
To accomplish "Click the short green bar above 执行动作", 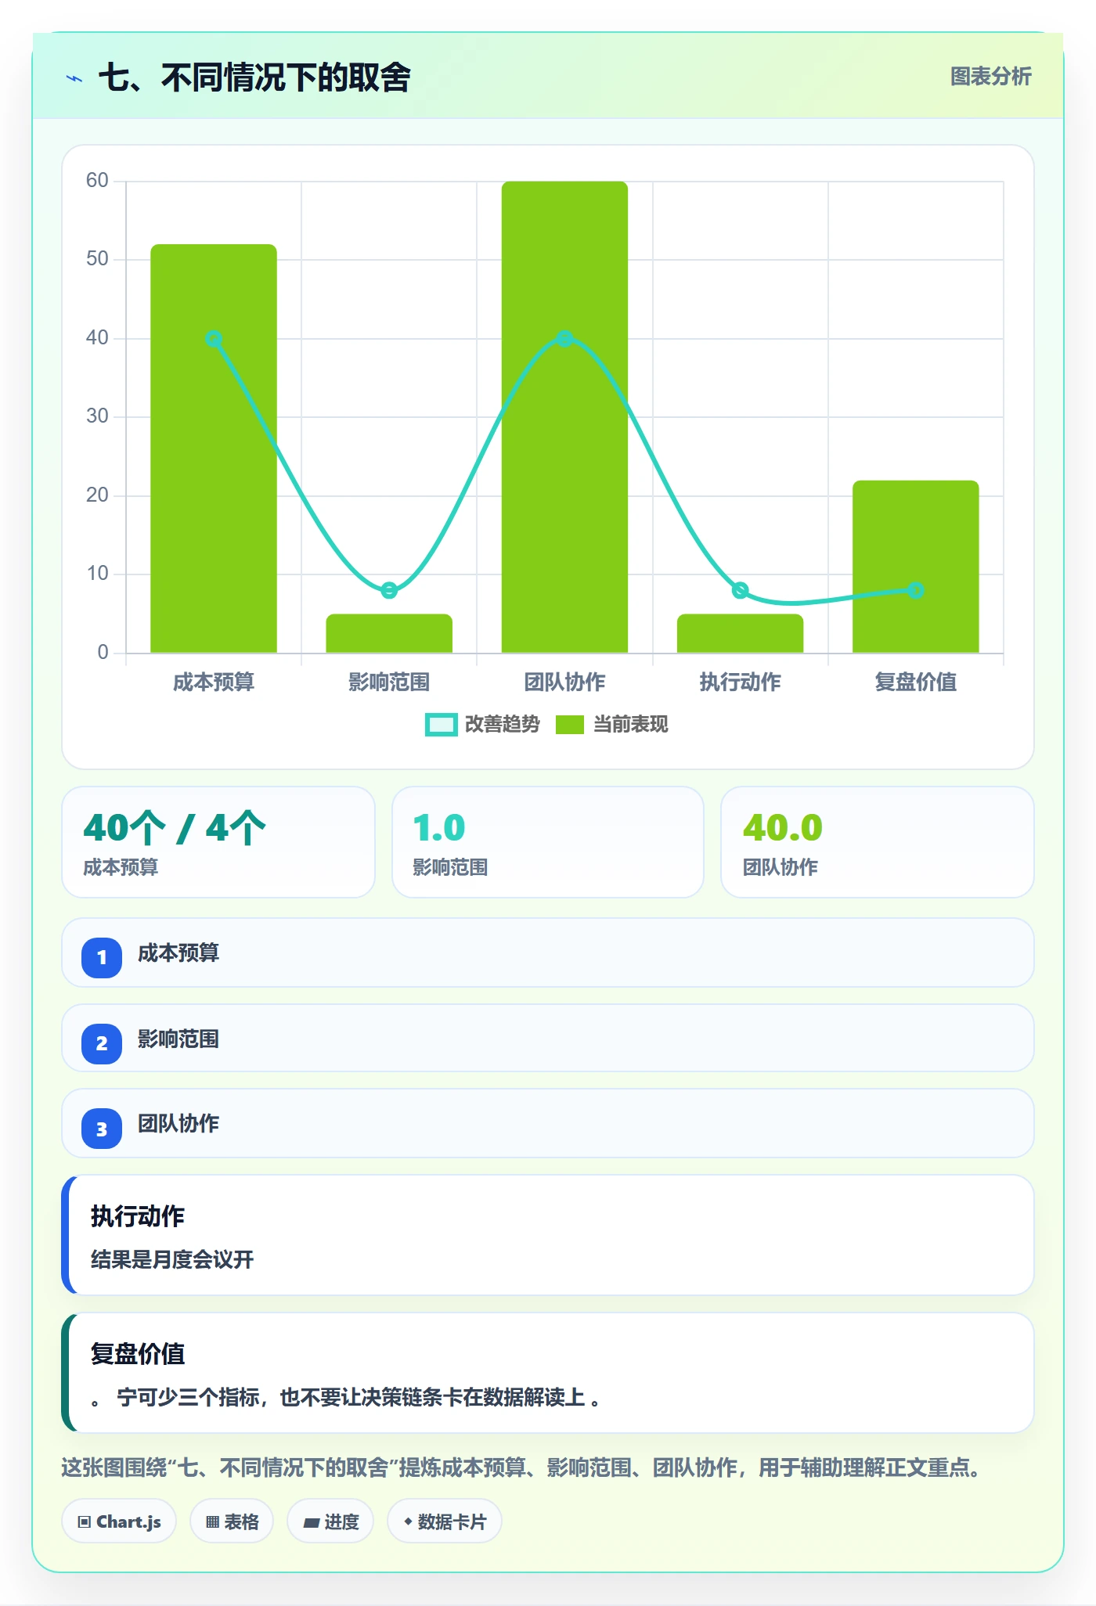I will (740, 633).
